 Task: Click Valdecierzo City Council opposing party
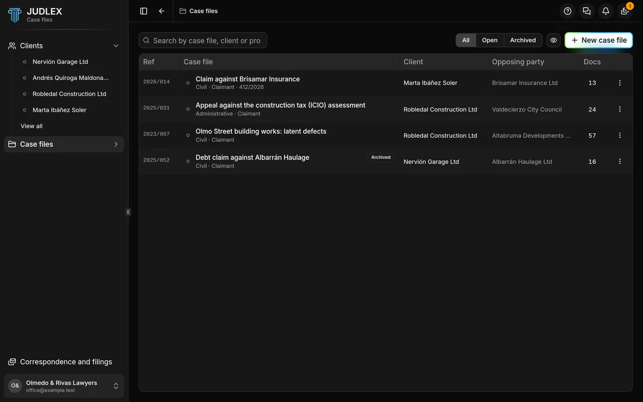pyautogui.click(x=527, y=109)
